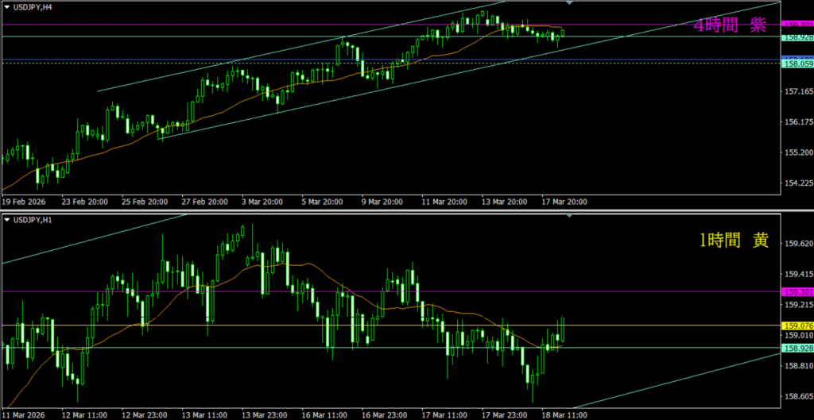Click the chart shift marker on H1 chart
This screenshot has width=814, height=420.
click(x=569, y=215)
